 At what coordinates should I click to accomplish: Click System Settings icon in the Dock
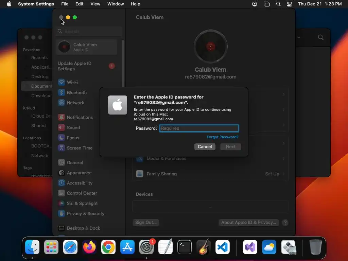(146, 247)
